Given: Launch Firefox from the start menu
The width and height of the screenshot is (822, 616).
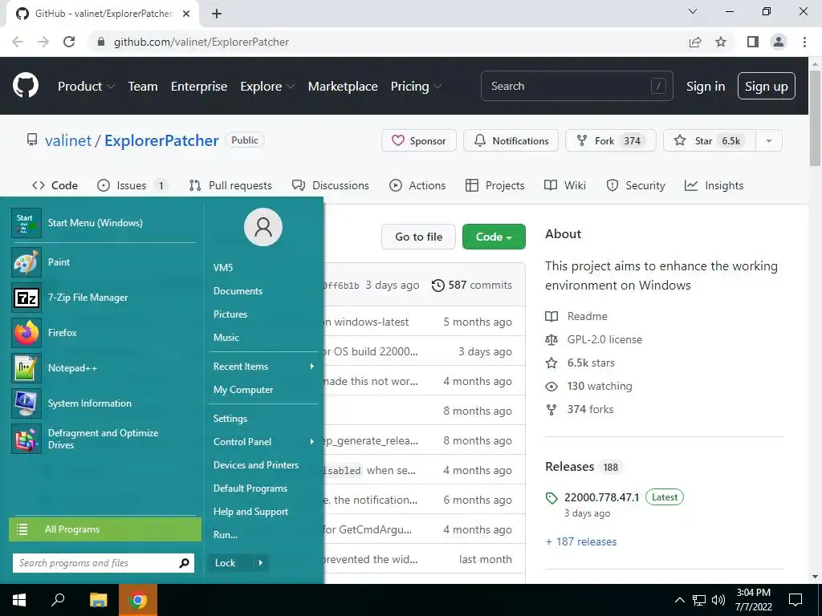Looking at the screenshot, I should point(26,333).
